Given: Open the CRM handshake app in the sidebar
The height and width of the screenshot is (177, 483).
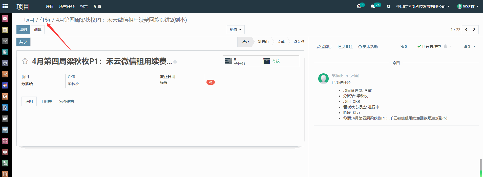Looking at the screenshot, I should [5, 63].
